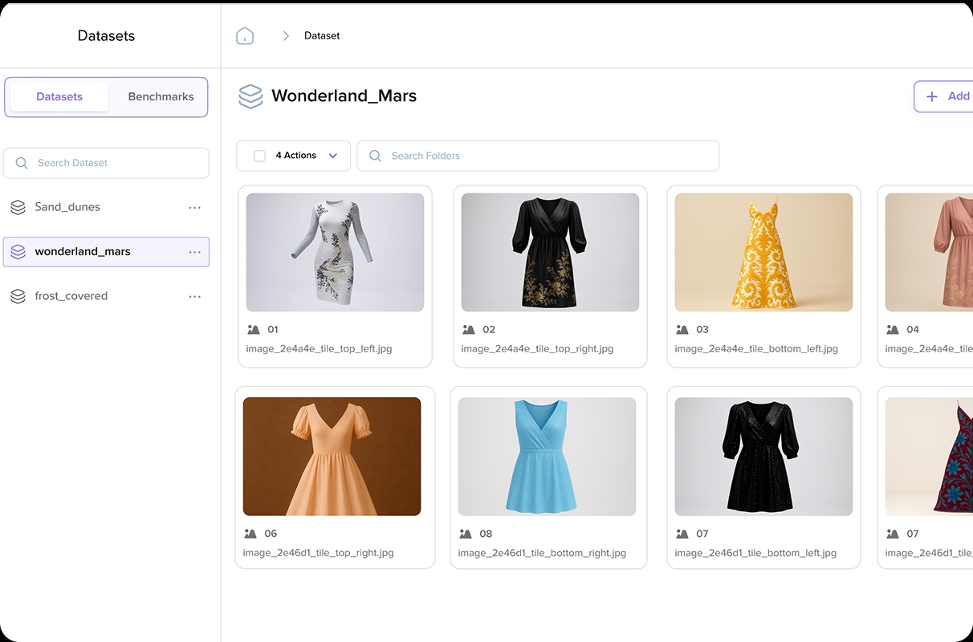973x642 pixels.
Task: Open the three-dot menu for Sand_dunes
Action: pos(194,207)
